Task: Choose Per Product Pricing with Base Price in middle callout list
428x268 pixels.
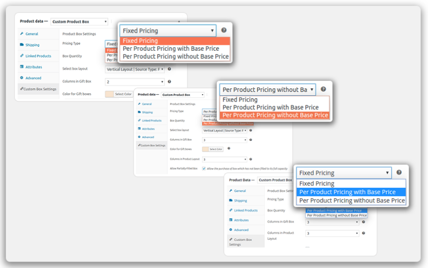Action: 275,107
